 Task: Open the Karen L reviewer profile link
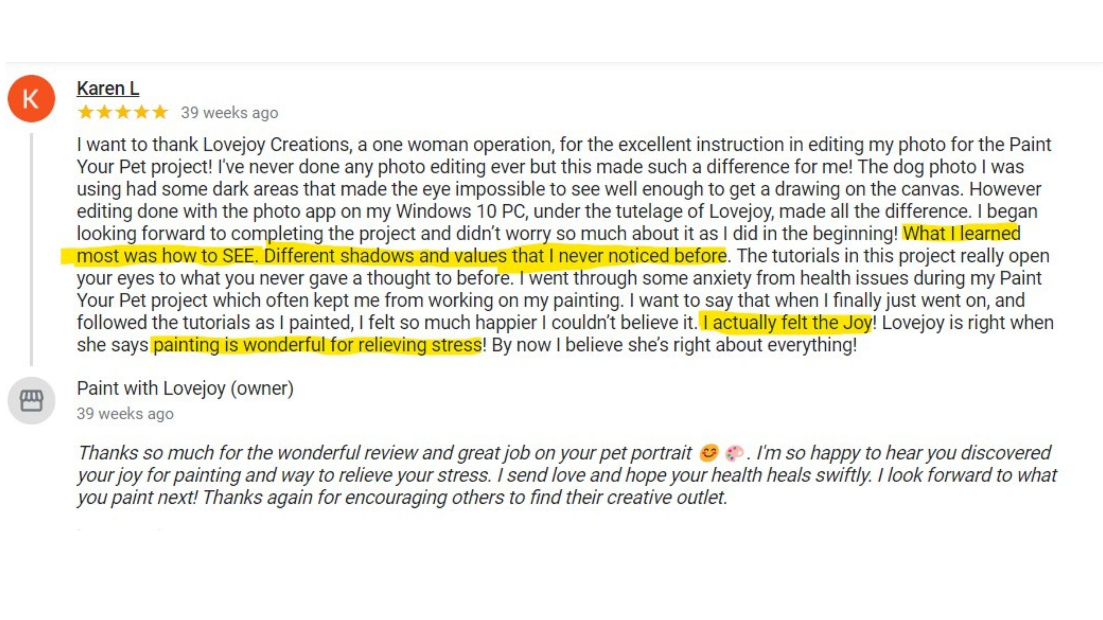pyautogui.click(x=108, y=88)
